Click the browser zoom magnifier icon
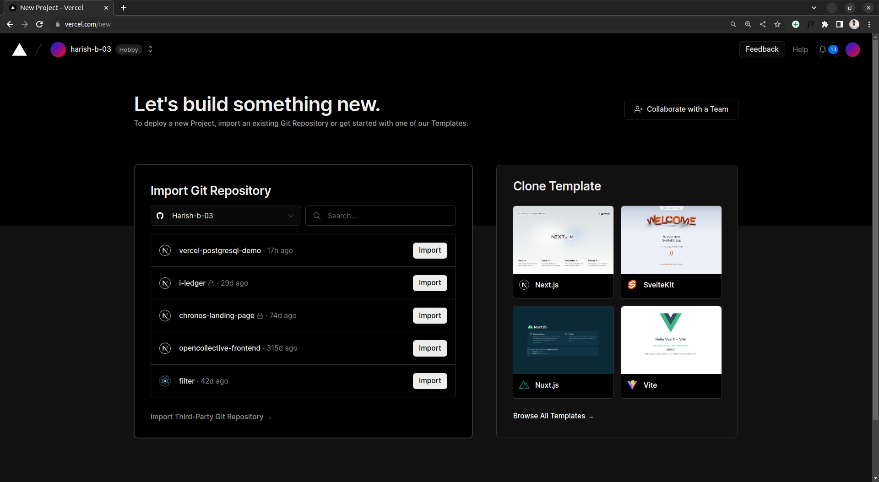This screenshot has height=482, width=879. click(748, 24)
